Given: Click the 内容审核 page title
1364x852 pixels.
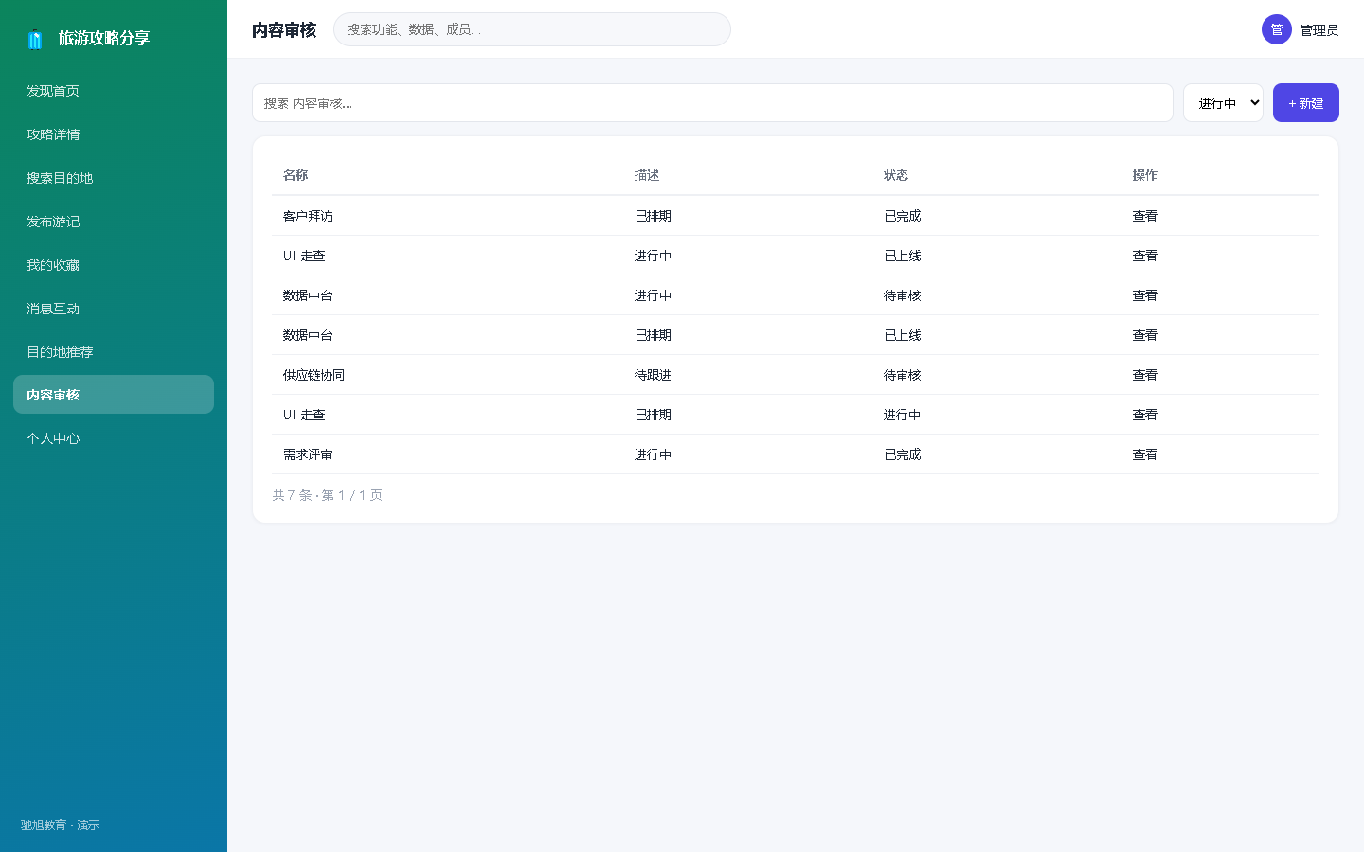Looking at the screenshot, I should [284, 30].
